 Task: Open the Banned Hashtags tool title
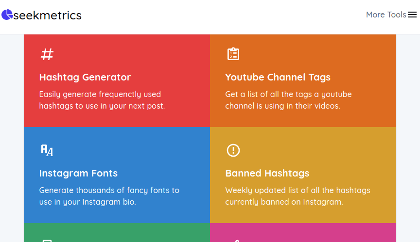[267, 173]
